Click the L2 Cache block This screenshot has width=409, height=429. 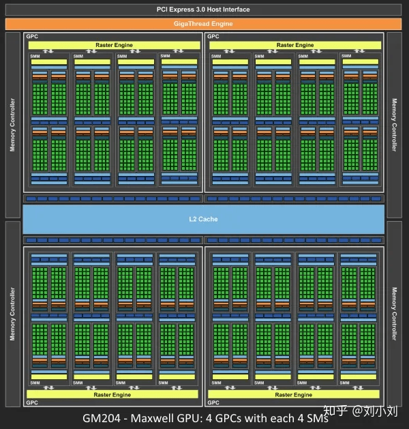[x=203, y=219]
